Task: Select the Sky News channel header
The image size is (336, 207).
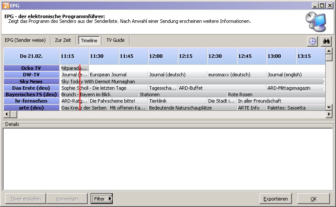Action: 31,82
